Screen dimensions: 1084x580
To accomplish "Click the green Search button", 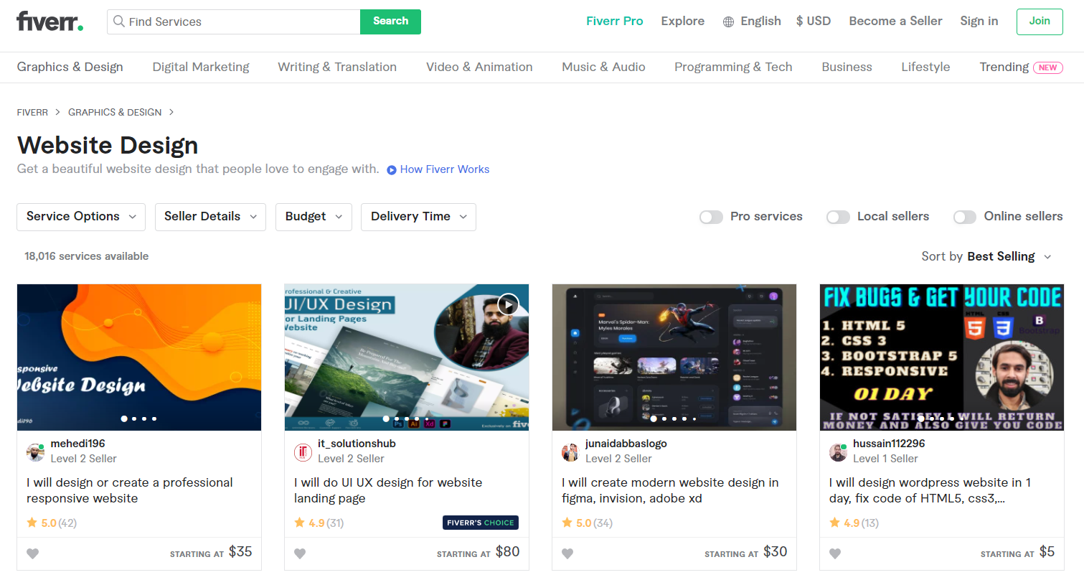I will point(390,22).
